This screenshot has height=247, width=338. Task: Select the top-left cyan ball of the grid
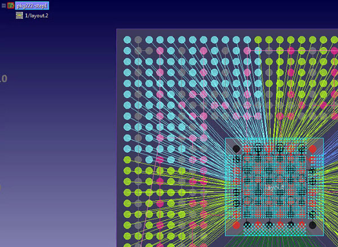127,40
